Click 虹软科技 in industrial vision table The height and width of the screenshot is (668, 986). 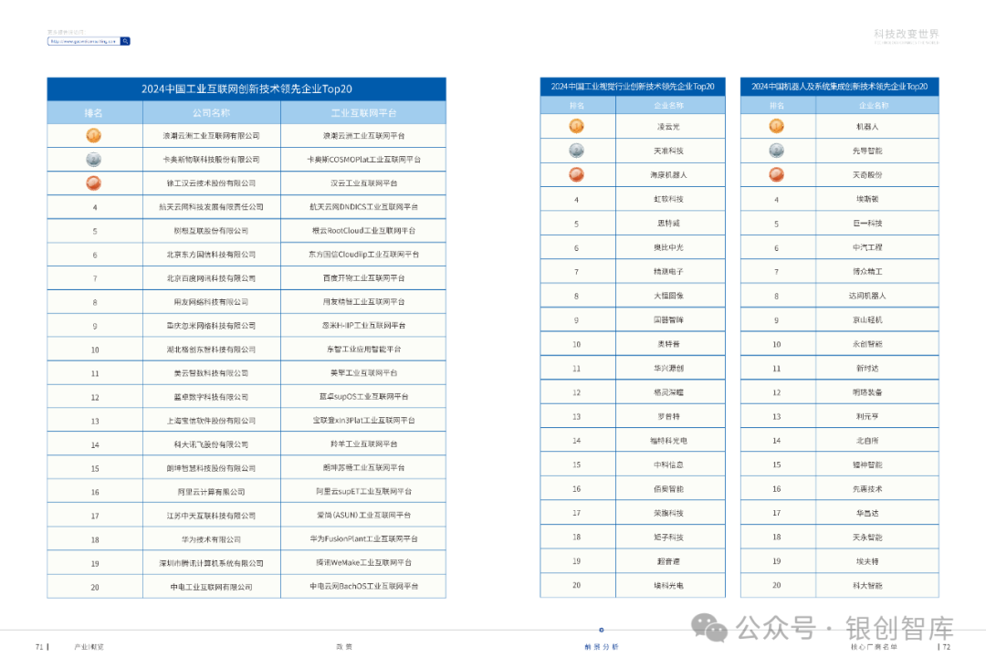point(668,199)
